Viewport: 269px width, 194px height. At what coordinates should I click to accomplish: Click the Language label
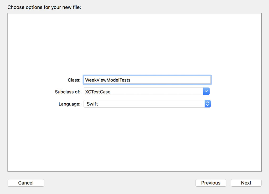[x=69, y=104]
